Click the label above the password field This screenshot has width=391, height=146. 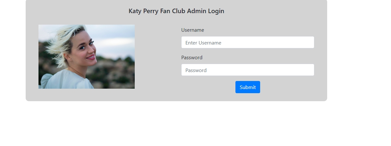tap(192, 58)
